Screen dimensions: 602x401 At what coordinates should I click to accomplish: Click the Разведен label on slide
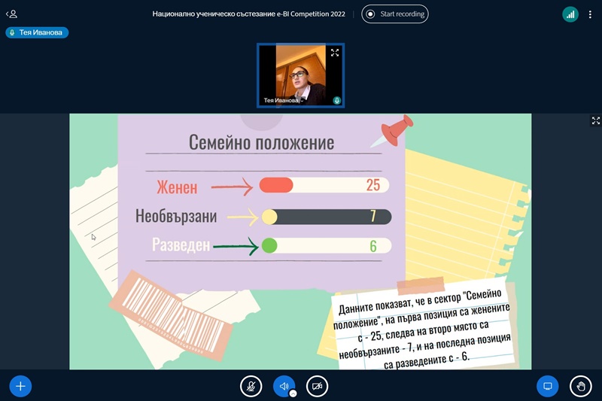pos(181,245)
